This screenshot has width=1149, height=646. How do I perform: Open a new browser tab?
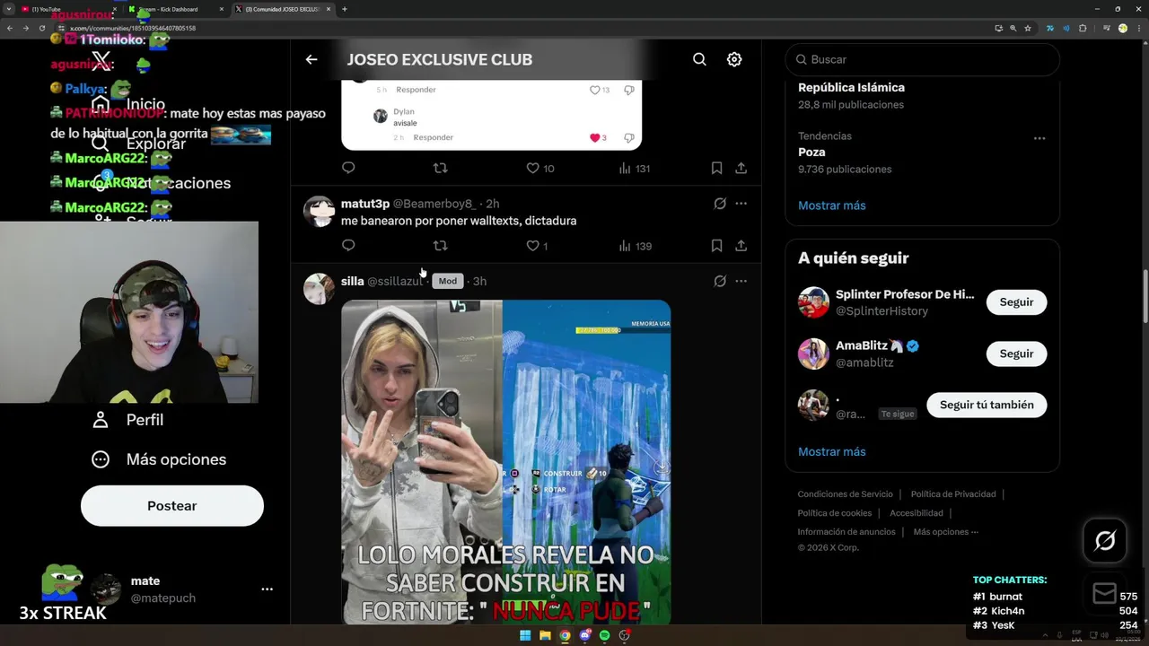[x=345, y=9]
